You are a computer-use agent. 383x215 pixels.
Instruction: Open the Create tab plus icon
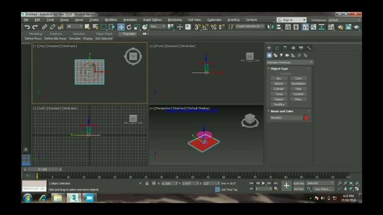269,48
